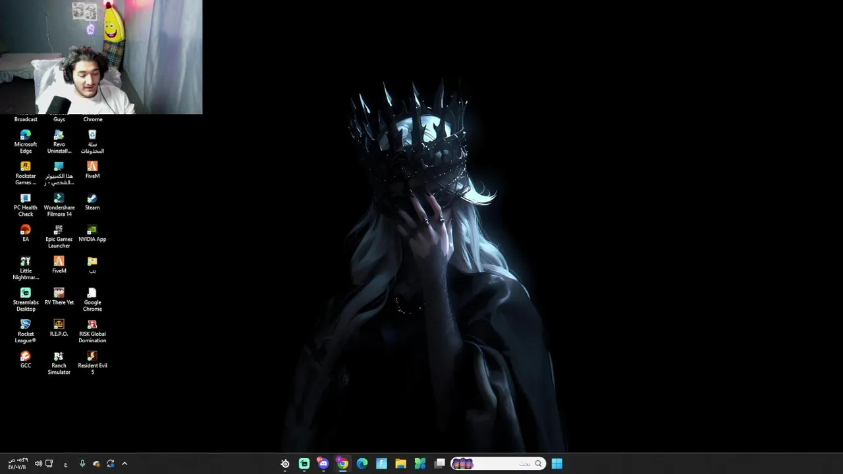Viewport: 843px width, 474px height.
Task: Open Rockstar Games Launcher shortcut
Action: click(26, 173)
